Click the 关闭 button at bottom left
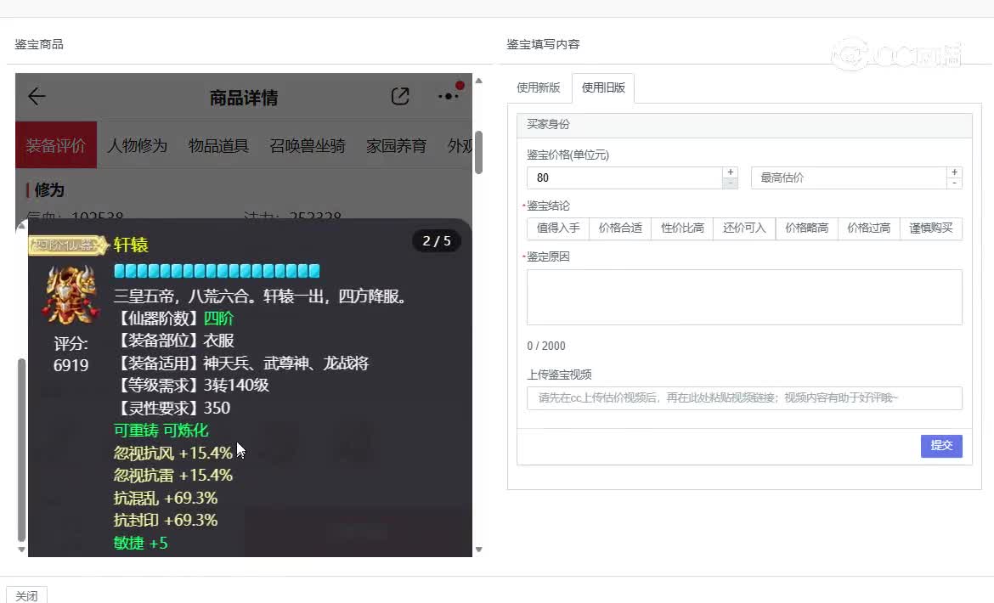Screen dimensions: 994x603 pos(26,595)
